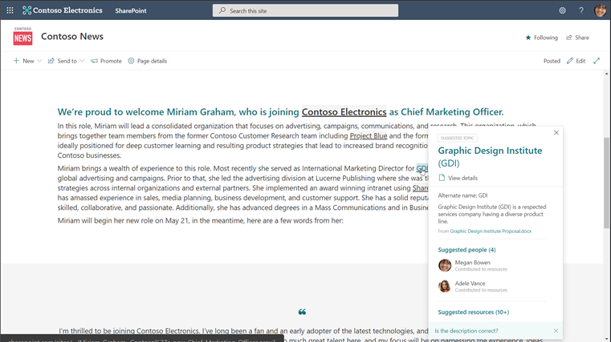Open Graphic Design Institute Proposal.docx link

[x=491, y=231]
